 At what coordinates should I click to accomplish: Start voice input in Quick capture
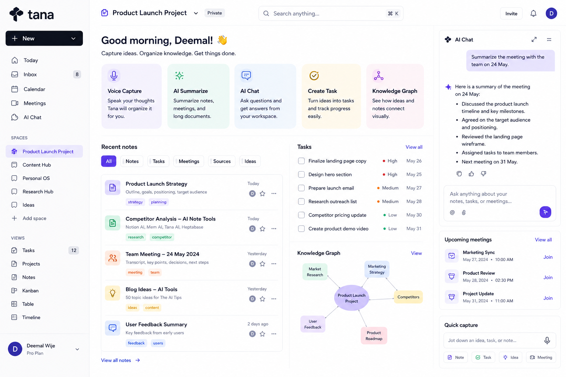click(547, 341)
